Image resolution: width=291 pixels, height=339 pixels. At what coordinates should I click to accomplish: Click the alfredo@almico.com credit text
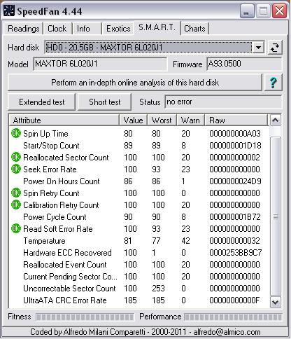point(227,332)
